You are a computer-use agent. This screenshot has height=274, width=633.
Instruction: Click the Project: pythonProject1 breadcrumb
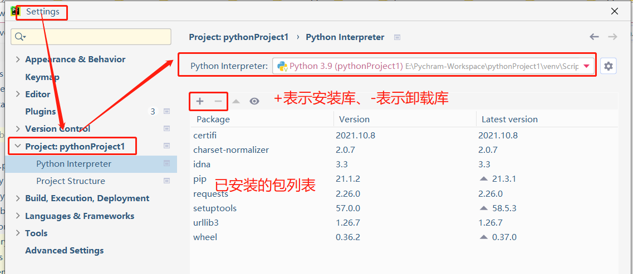click(x=238, y=37)
